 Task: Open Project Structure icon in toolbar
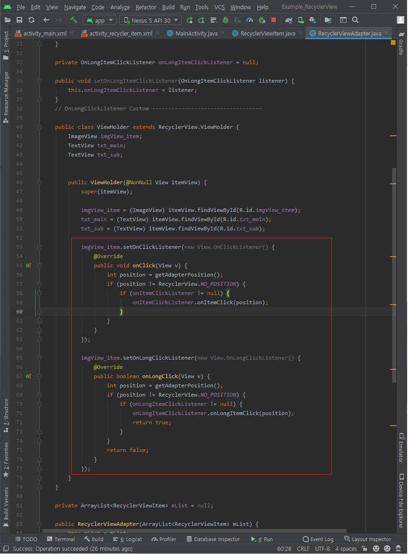pyautogui.click(x=328, y=20)
